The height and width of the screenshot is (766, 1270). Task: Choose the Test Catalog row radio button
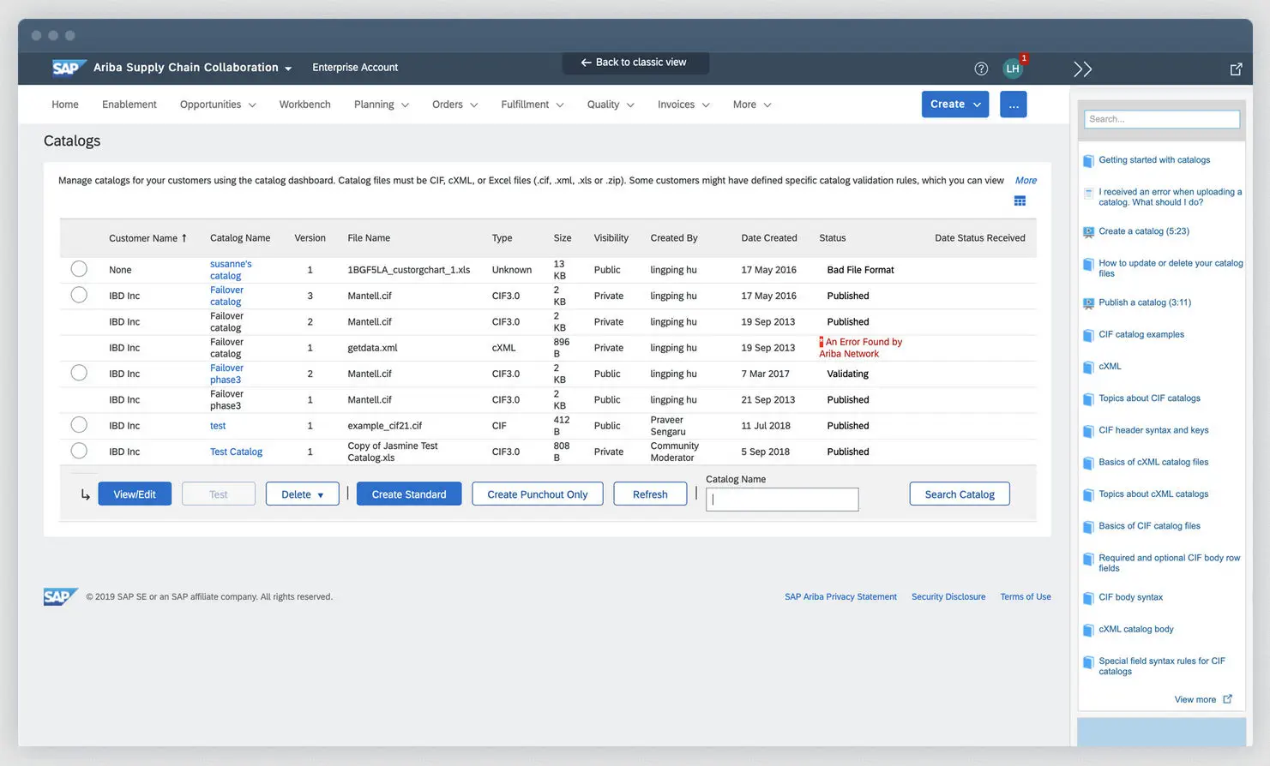[x=79, y=451]
